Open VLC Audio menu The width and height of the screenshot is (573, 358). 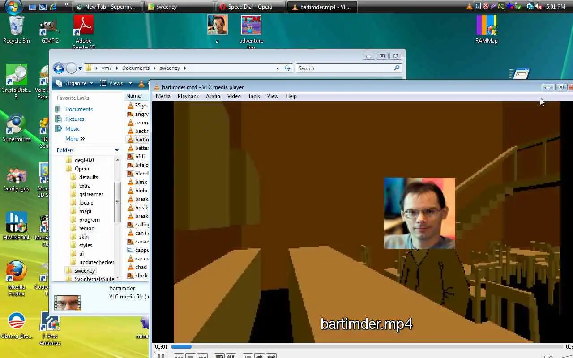pyautogui.click(x=213, y=96)
